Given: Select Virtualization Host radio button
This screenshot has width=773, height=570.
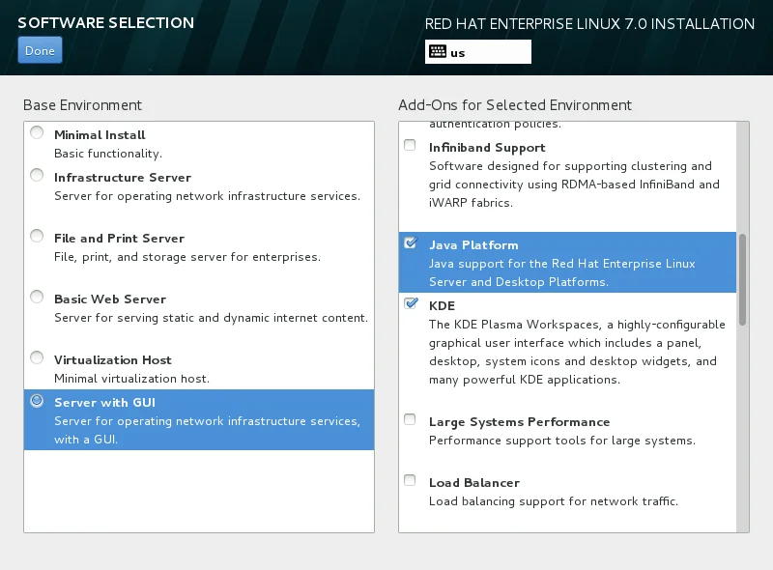Looking at the screenshot, I should click(x=37, y=357).
